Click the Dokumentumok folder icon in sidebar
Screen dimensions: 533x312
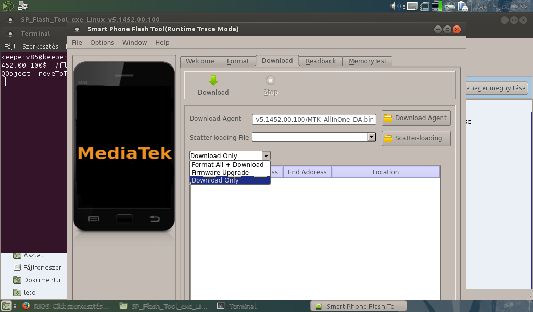coord(17,280)
